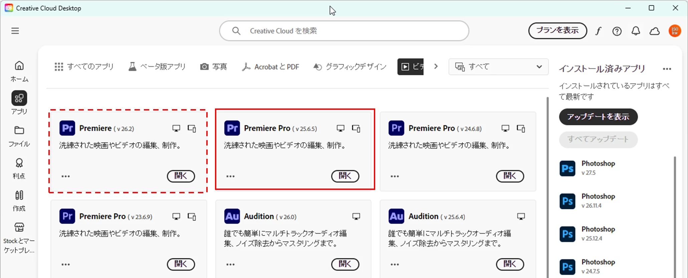
Task: Click the search magnifier icon
Action: tap(236, 31)
